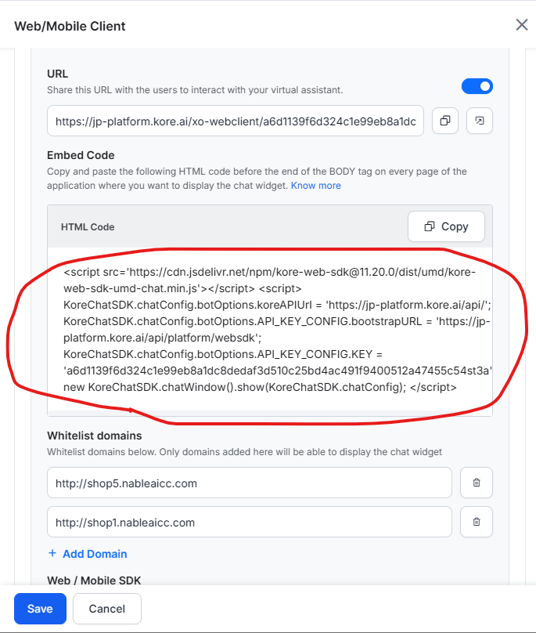Click the Whitelist domains heading
536x633 pixels.
point(94,436)
